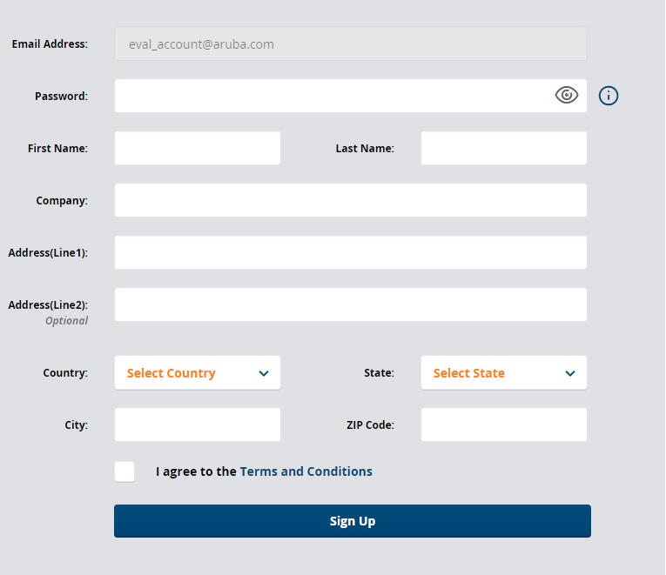Viewport: 666px width, 575px height.
Task: Place cursor in optional Address(Line2) field
Action: point(351,304)
